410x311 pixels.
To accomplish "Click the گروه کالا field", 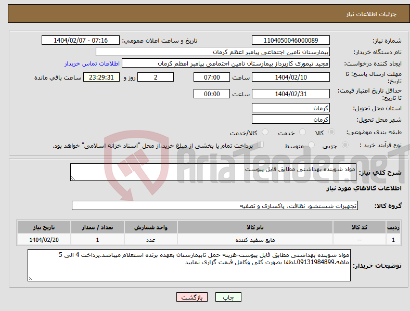I will click(x=215, y=205).
